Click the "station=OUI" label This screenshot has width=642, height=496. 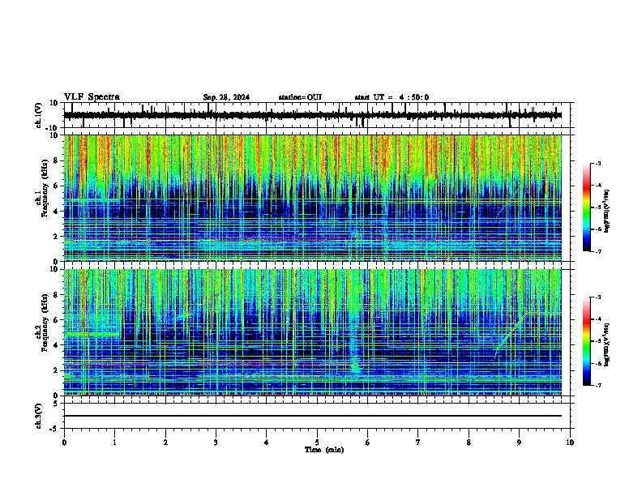pos(300,97)
